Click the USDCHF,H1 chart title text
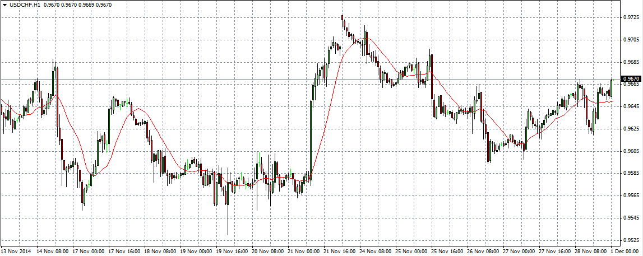 24,5
